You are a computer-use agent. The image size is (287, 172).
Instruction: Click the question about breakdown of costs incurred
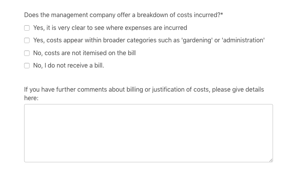(124, 15)
